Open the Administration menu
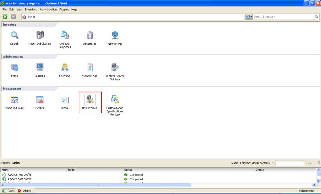 click(x=48, y=9)
